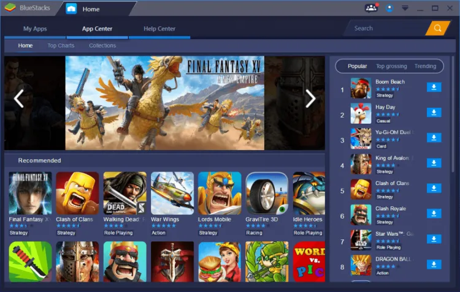Open GraviTire 3D recommended app tile
The height and width of the screenshot is (292, 460).
267,193
